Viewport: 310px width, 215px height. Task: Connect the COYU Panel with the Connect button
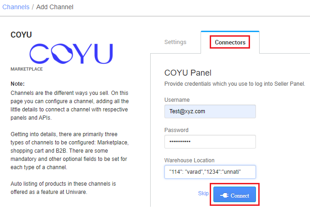[234, 194]
